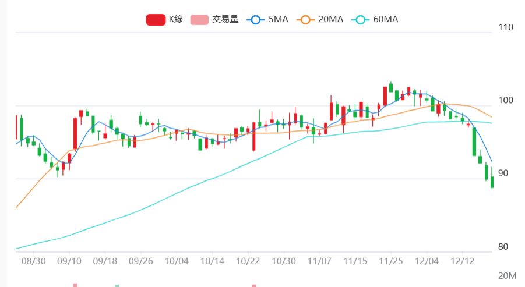This screenshot has width=525, height=287.
Task: Hide the 交易量 series via its text label
Action: (x=225, y=19)
